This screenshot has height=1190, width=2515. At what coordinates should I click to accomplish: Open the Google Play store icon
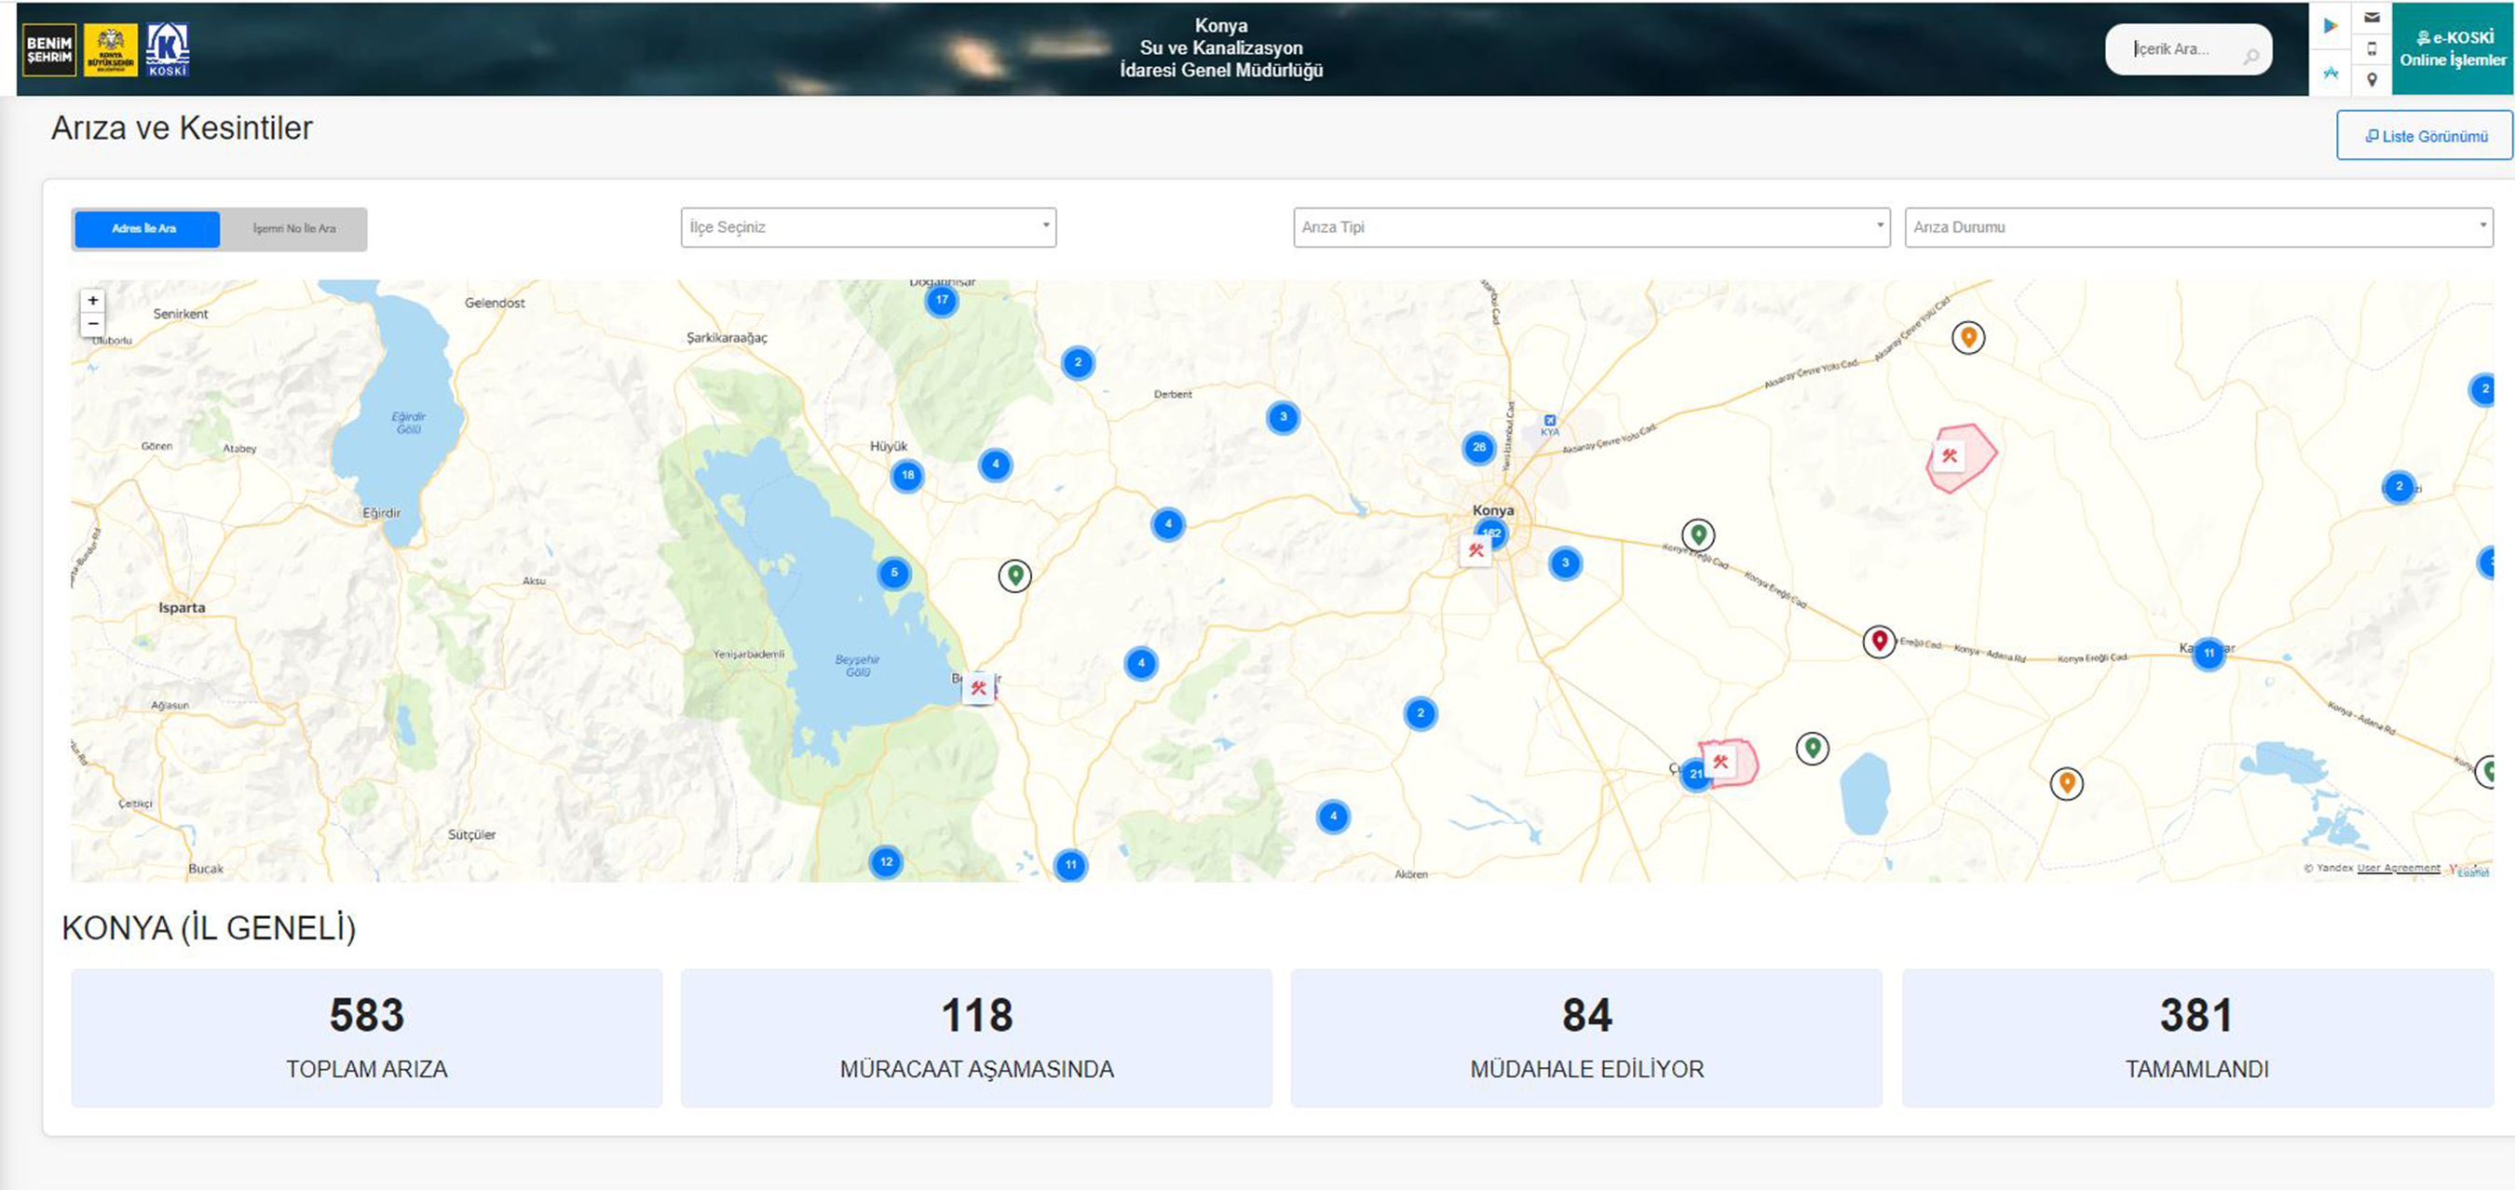2331,25
